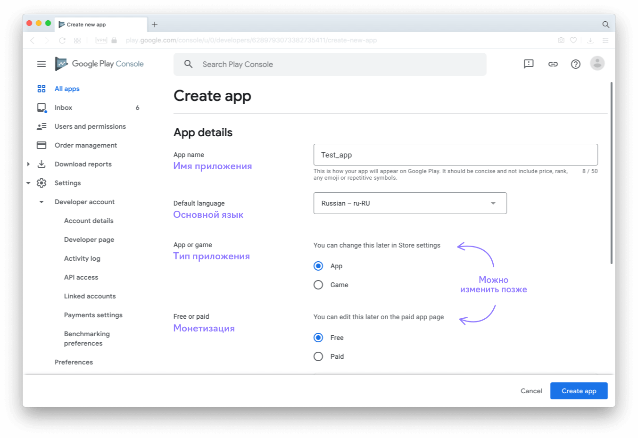Open the user account avatar
This screenshot has width=638, height=438.
coord(597,64)
